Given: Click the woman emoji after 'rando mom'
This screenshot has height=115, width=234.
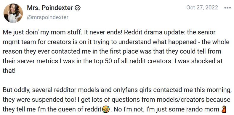Looking at the screenshot, I should tap(224, 109).
